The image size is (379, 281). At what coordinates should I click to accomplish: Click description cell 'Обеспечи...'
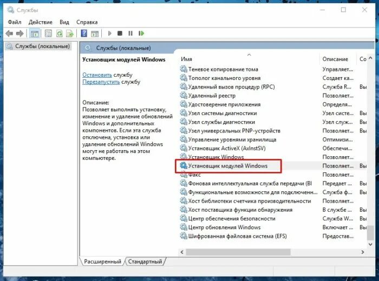(x=337, y=148)
